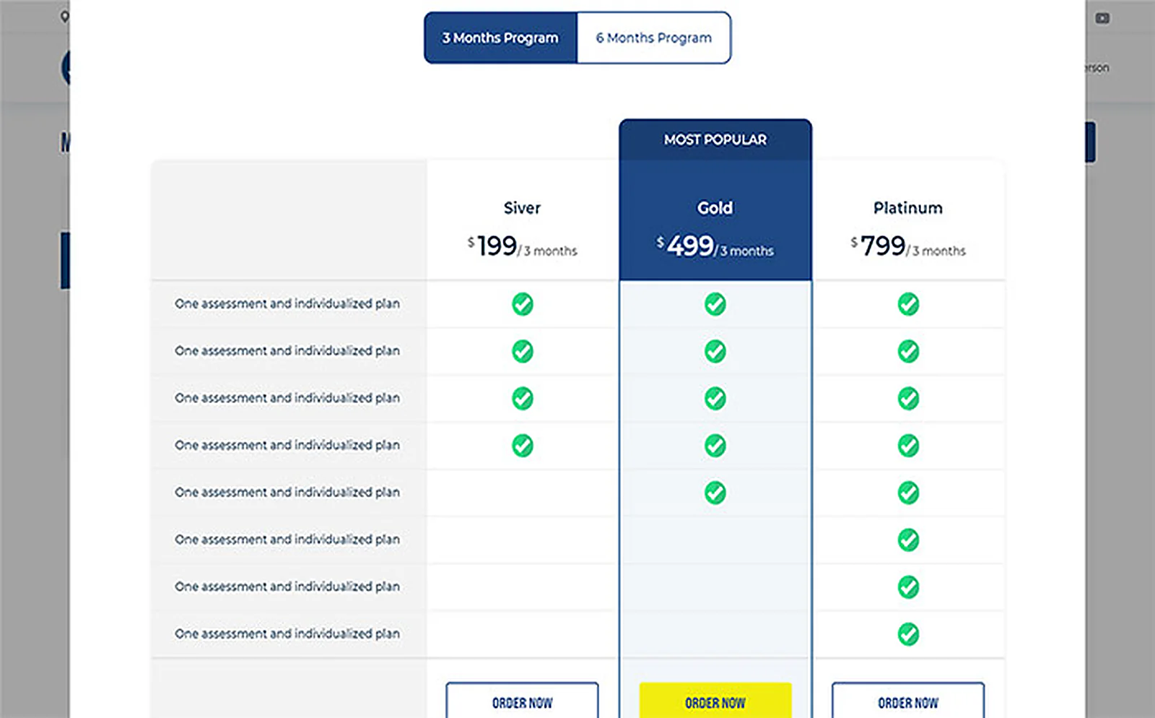Click the top check mark in Platinum column
1155x718 pixels.
908,304
